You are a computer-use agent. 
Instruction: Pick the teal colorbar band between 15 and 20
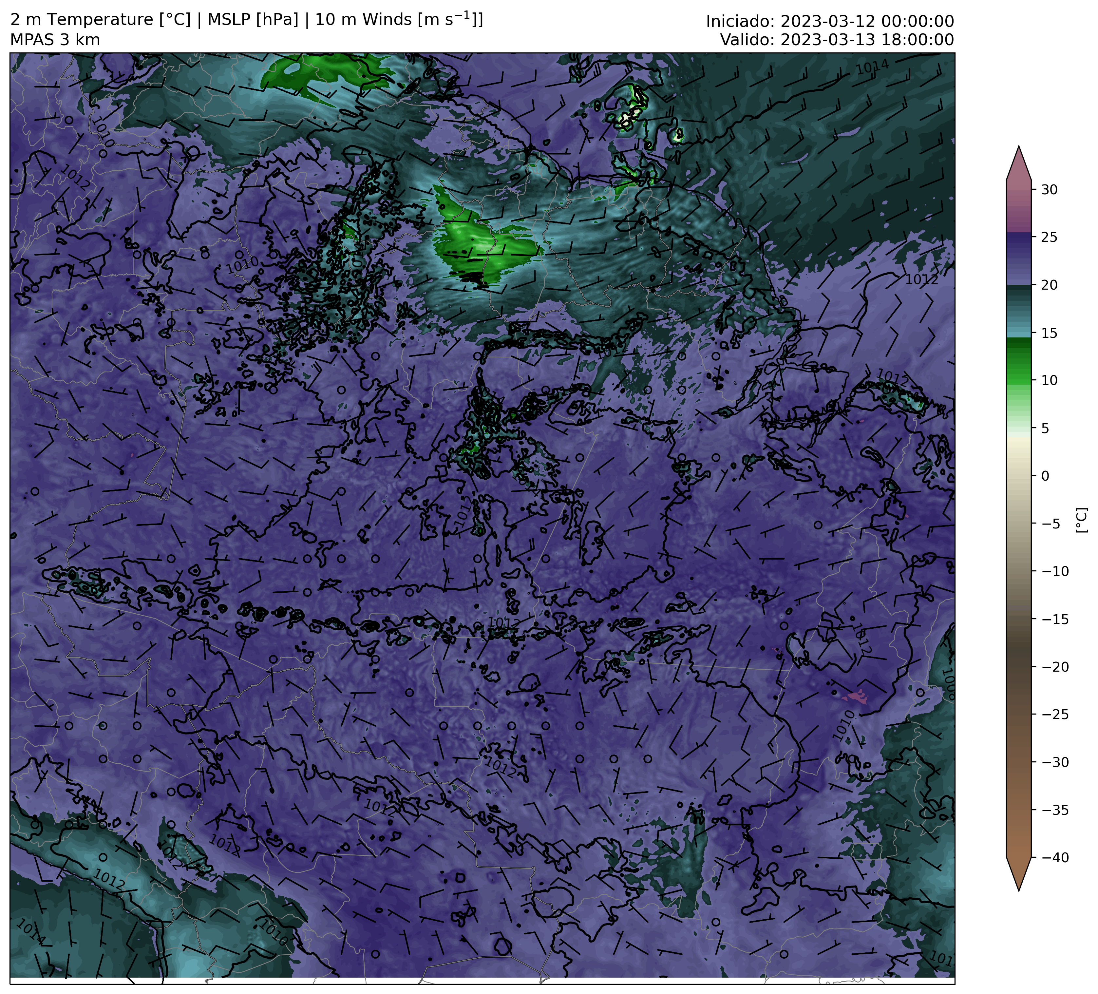click(x=1018, y=311)
